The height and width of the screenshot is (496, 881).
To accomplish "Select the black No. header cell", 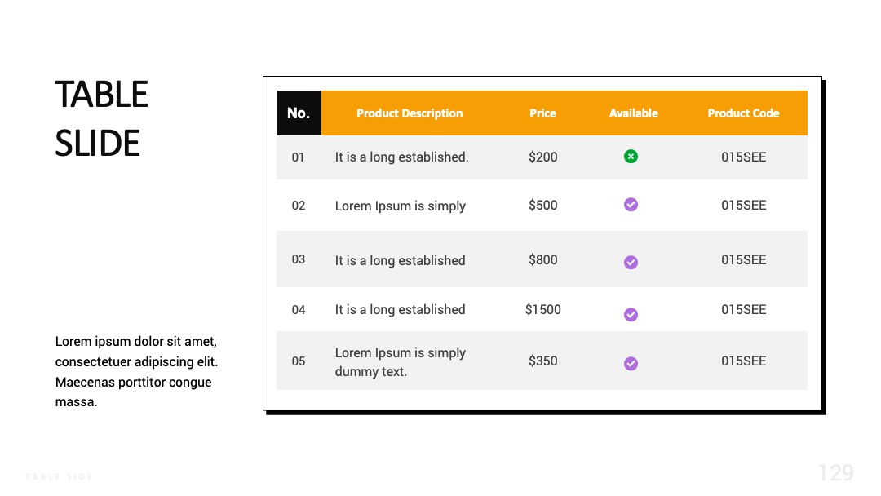I will point(299,113).
